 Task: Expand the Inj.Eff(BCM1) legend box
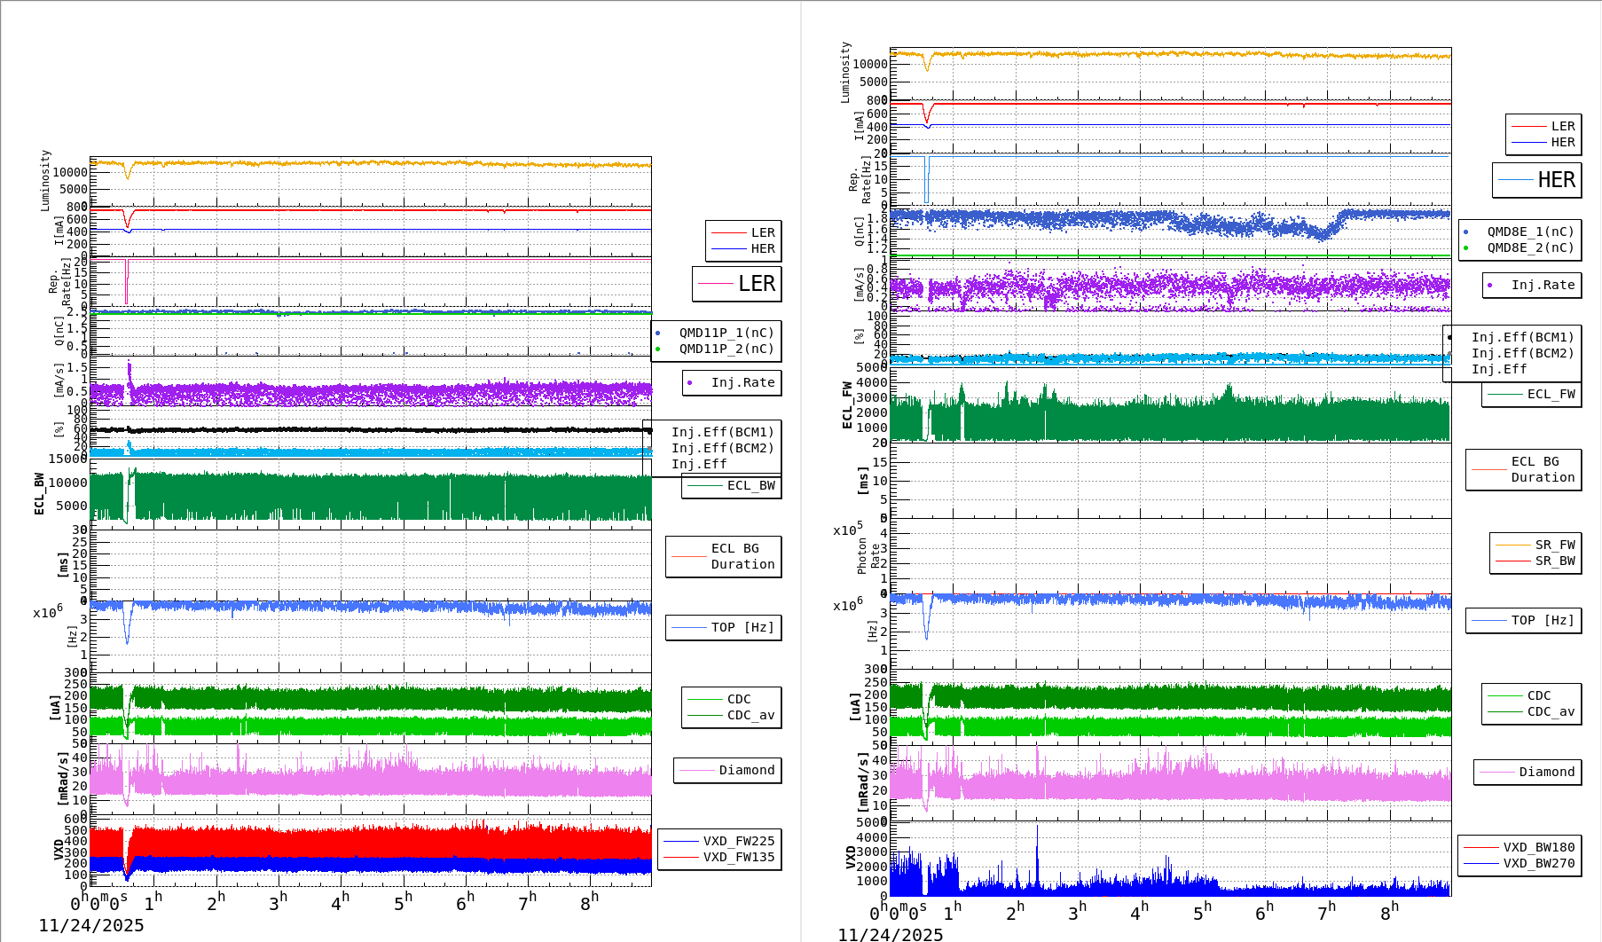tap(724, 434)
